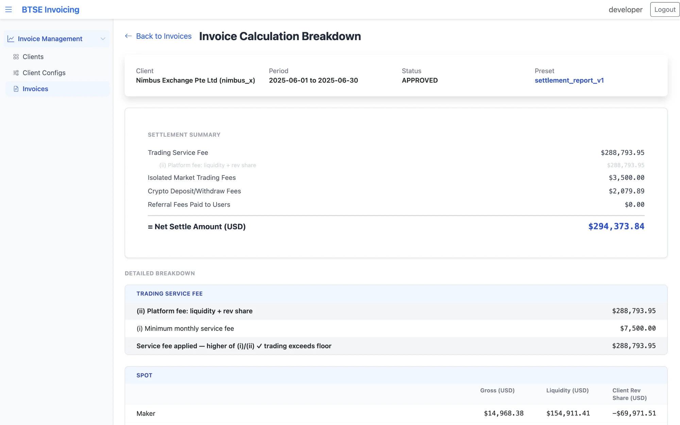Viewport: 680px width, 425px height.
Task: Click Minimum monthly service fee row
Action: [396, 328]
